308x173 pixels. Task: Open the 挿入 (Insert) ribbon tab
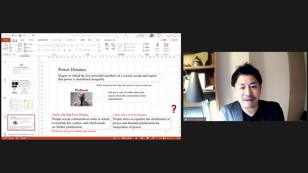pyautogui.click(x=23, y=40)
